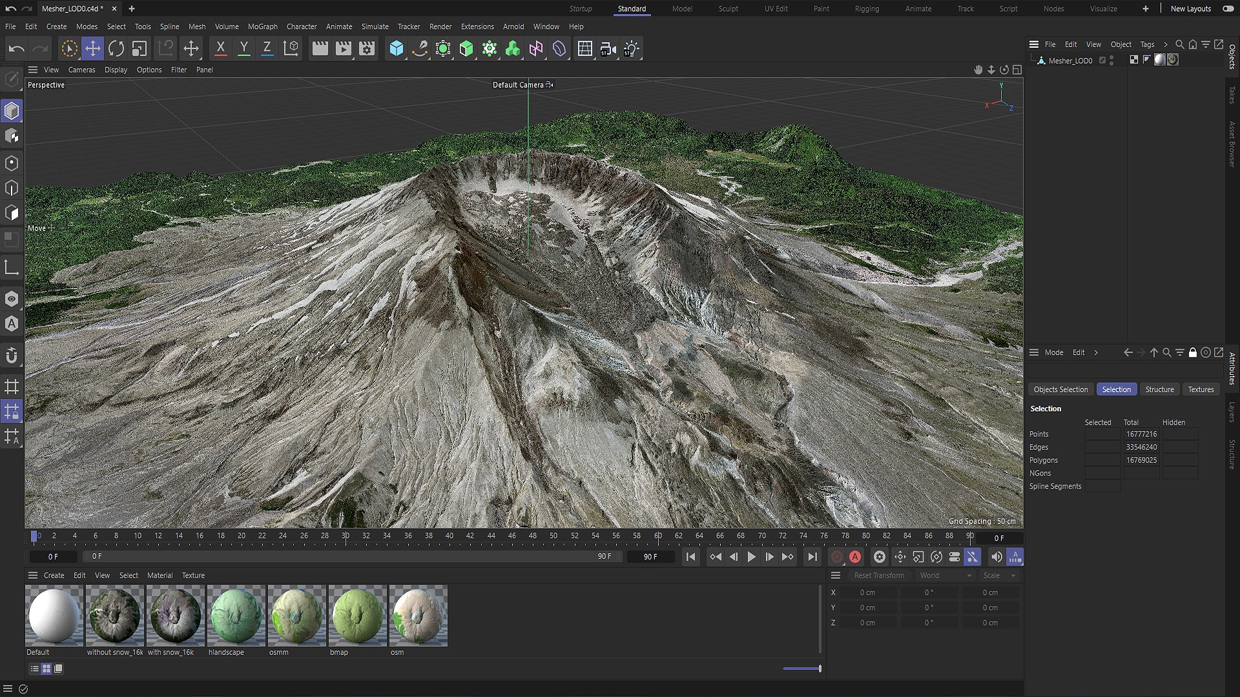
Task: Toggle the coordinate system switch
Action: (291, 48)
